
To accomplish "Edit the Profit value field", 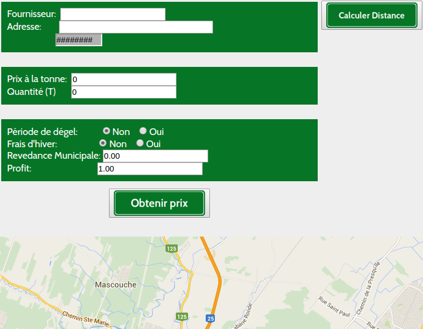I will [150, 168].
